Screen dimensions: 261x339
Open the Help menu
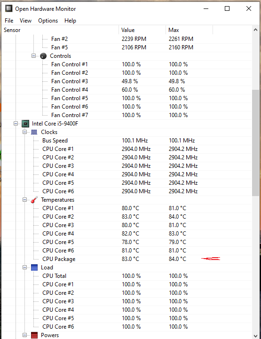point(70,21)
